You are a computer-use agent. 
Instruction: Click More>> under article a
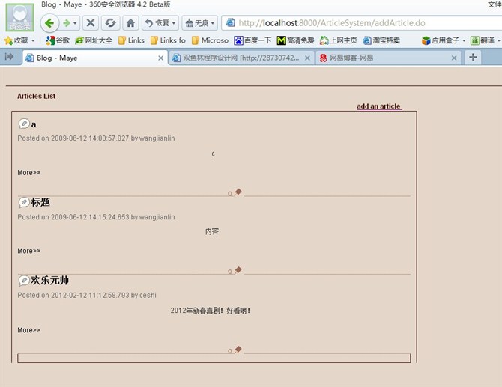pos(28,173)
